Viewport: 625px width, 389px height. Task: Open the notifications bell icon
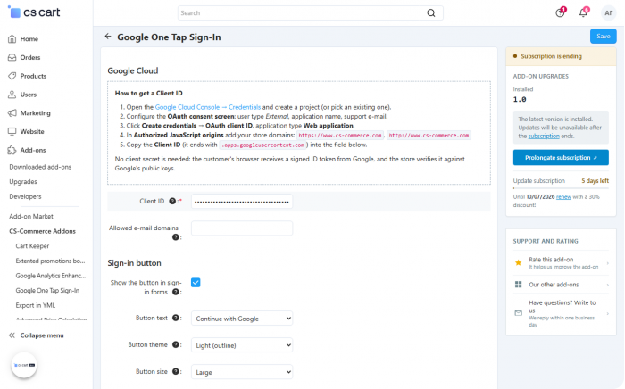point(583,12)
